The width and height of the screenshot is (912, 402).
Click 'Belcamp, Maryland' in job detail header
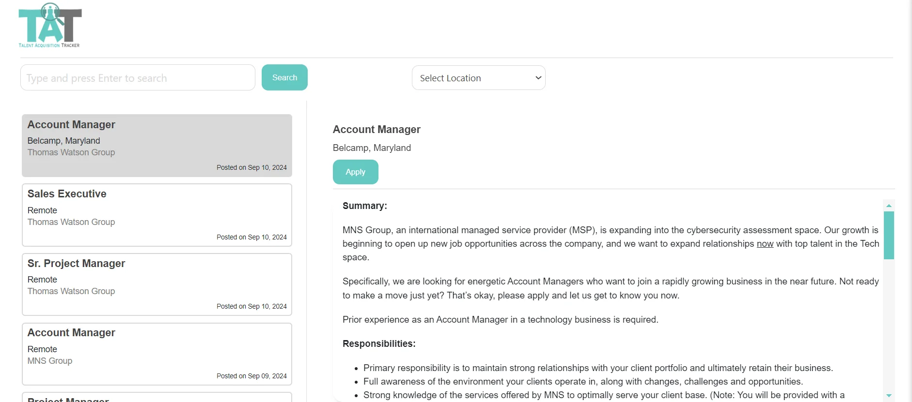coord(372,148)
